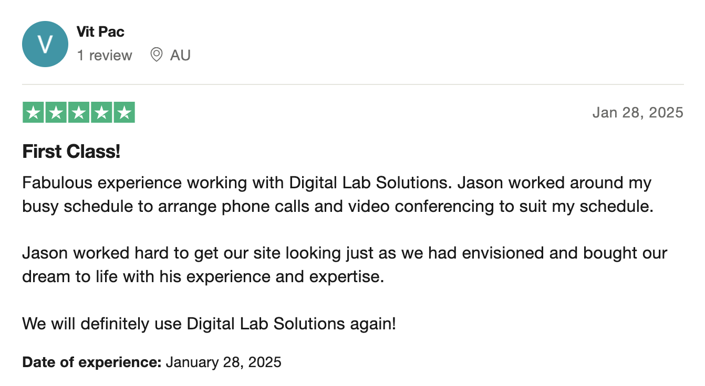Click the busy schedule review line
The image size is (705, 386).
point(338,206)
